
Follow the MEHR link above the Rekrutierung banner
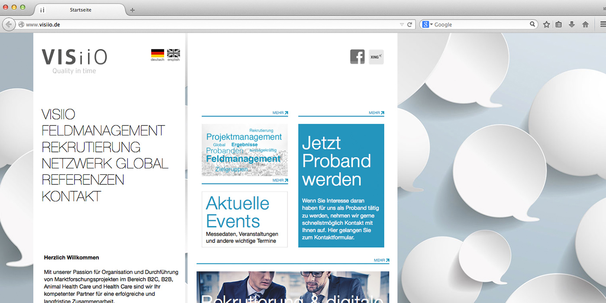click(x=381, y=260)
